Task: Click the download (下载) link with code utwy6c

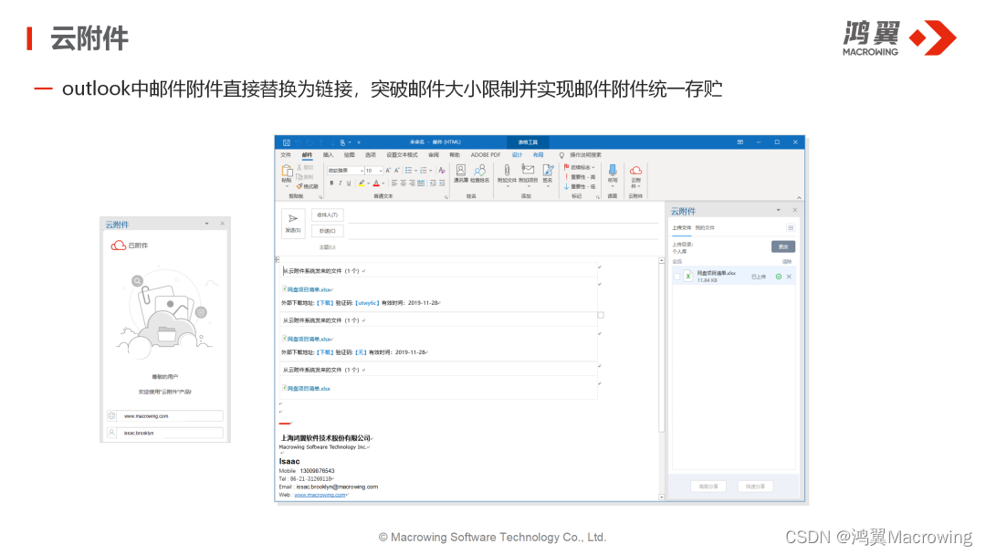Action: click(324, 303)
